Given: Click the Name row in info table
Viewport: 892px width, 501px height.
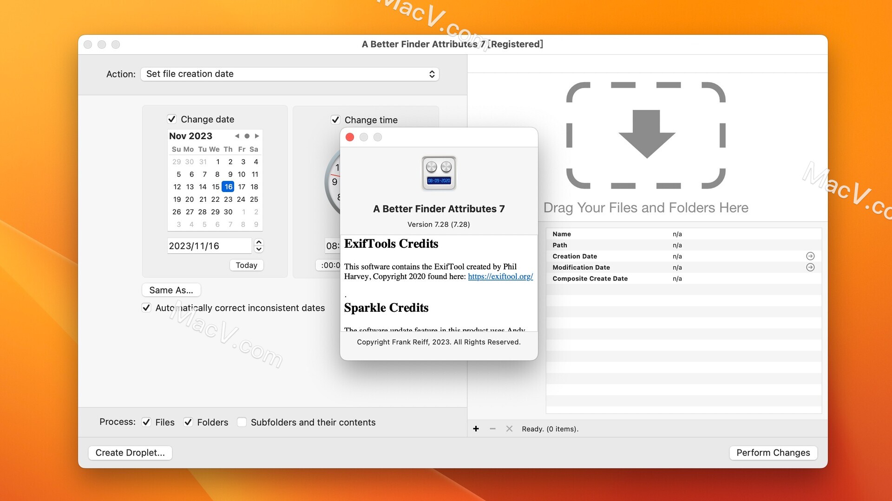Looking at the screenshot, I should (683, 234).
